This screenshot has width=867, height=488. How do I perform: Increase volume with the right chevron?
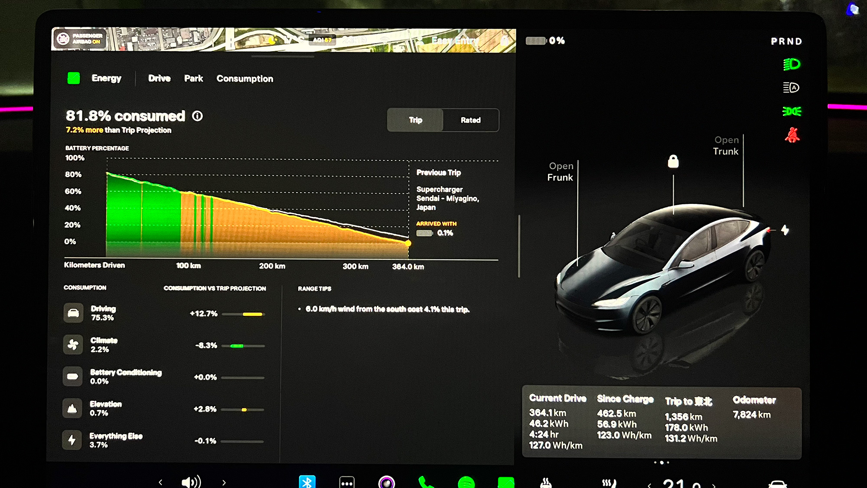tap(224, 482)
